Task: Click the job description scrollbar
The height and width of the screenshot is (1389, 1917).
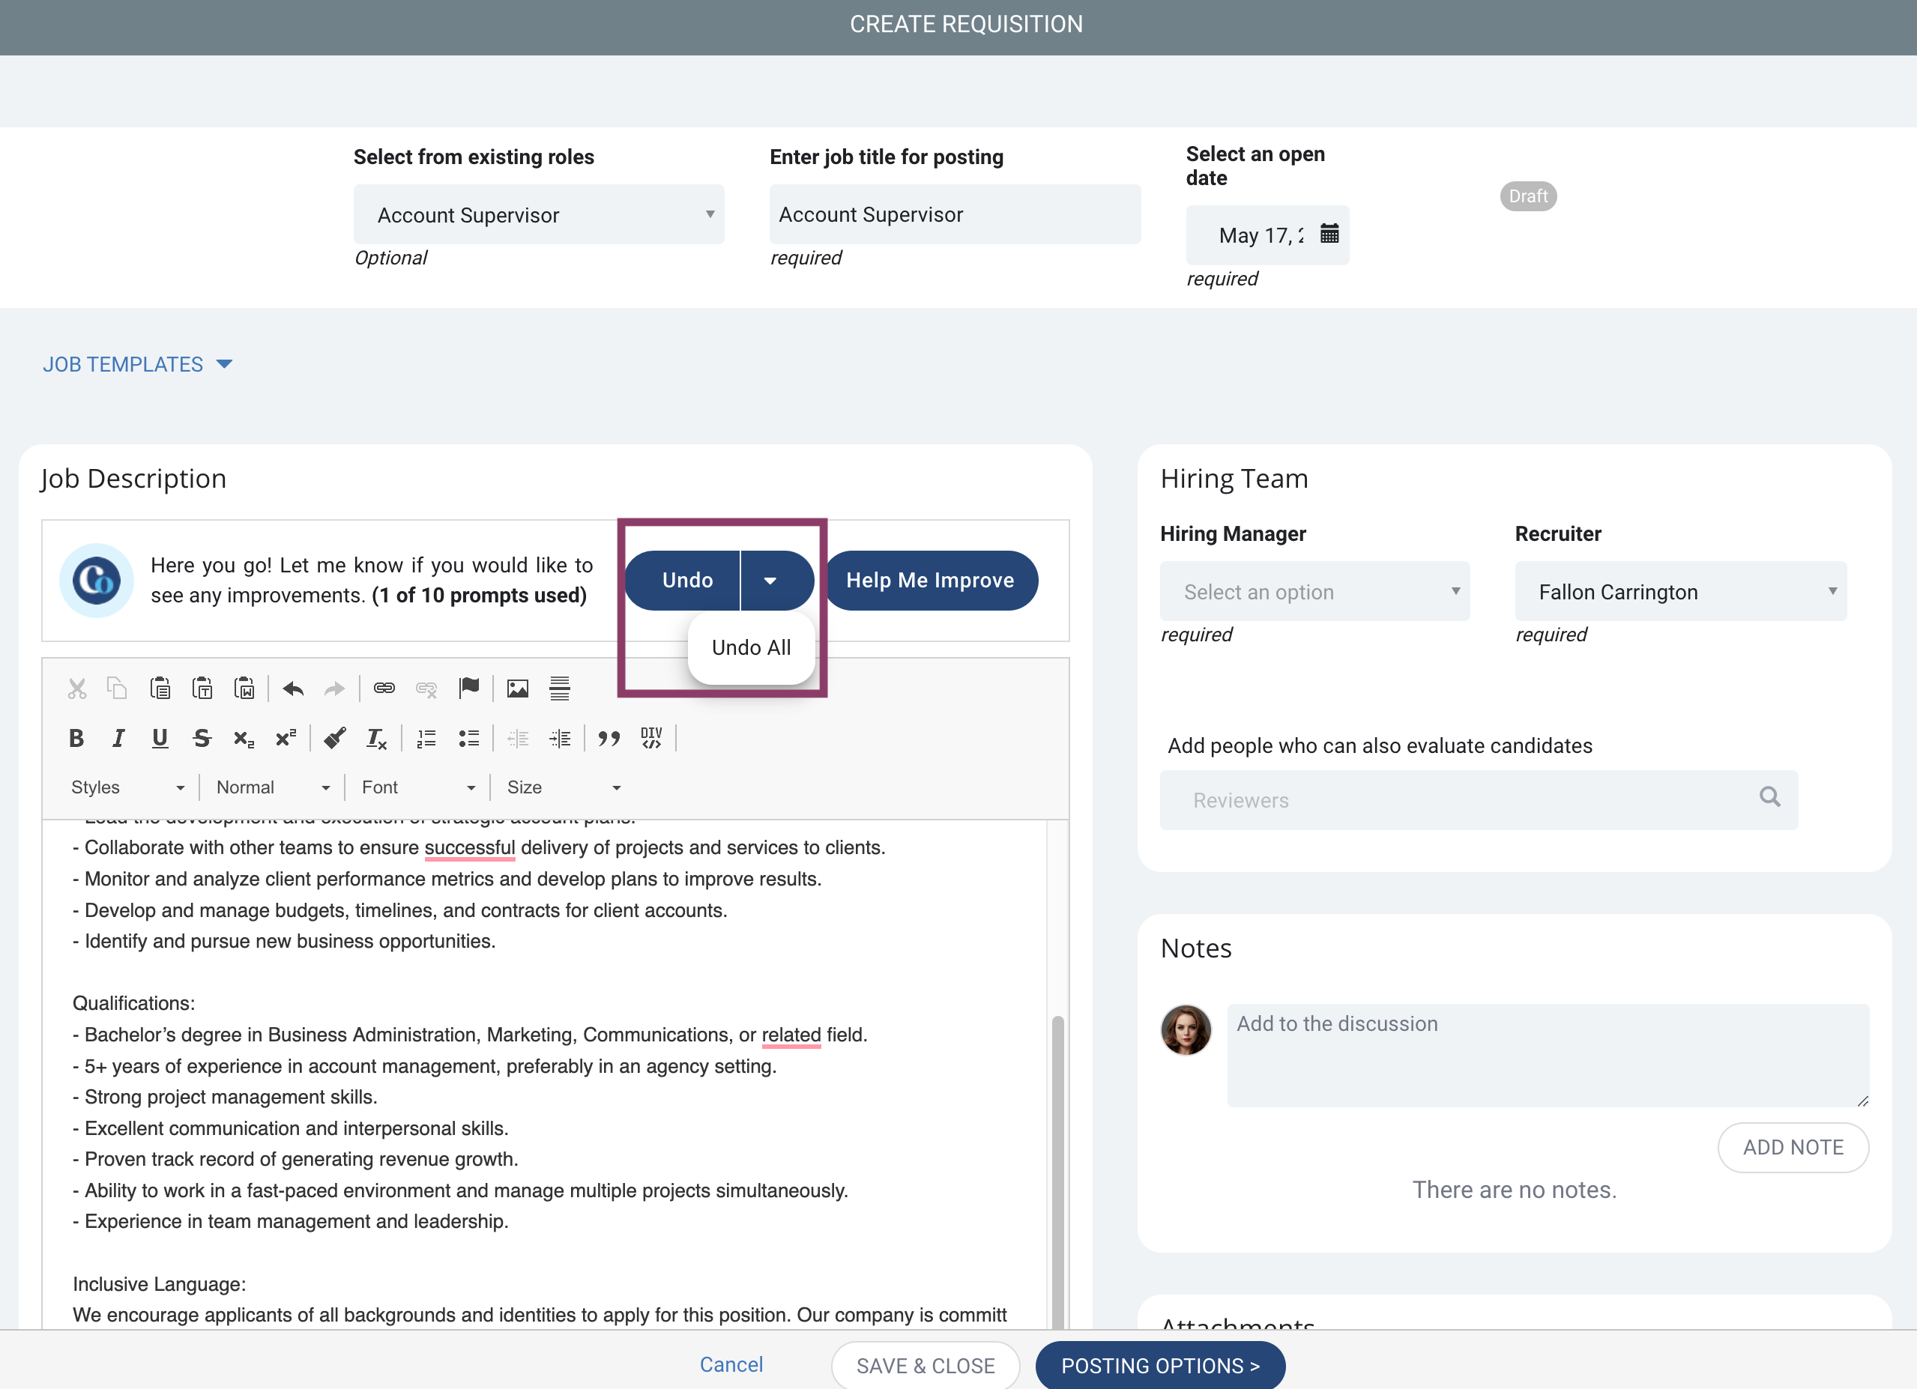Action: [1057, 1170]
